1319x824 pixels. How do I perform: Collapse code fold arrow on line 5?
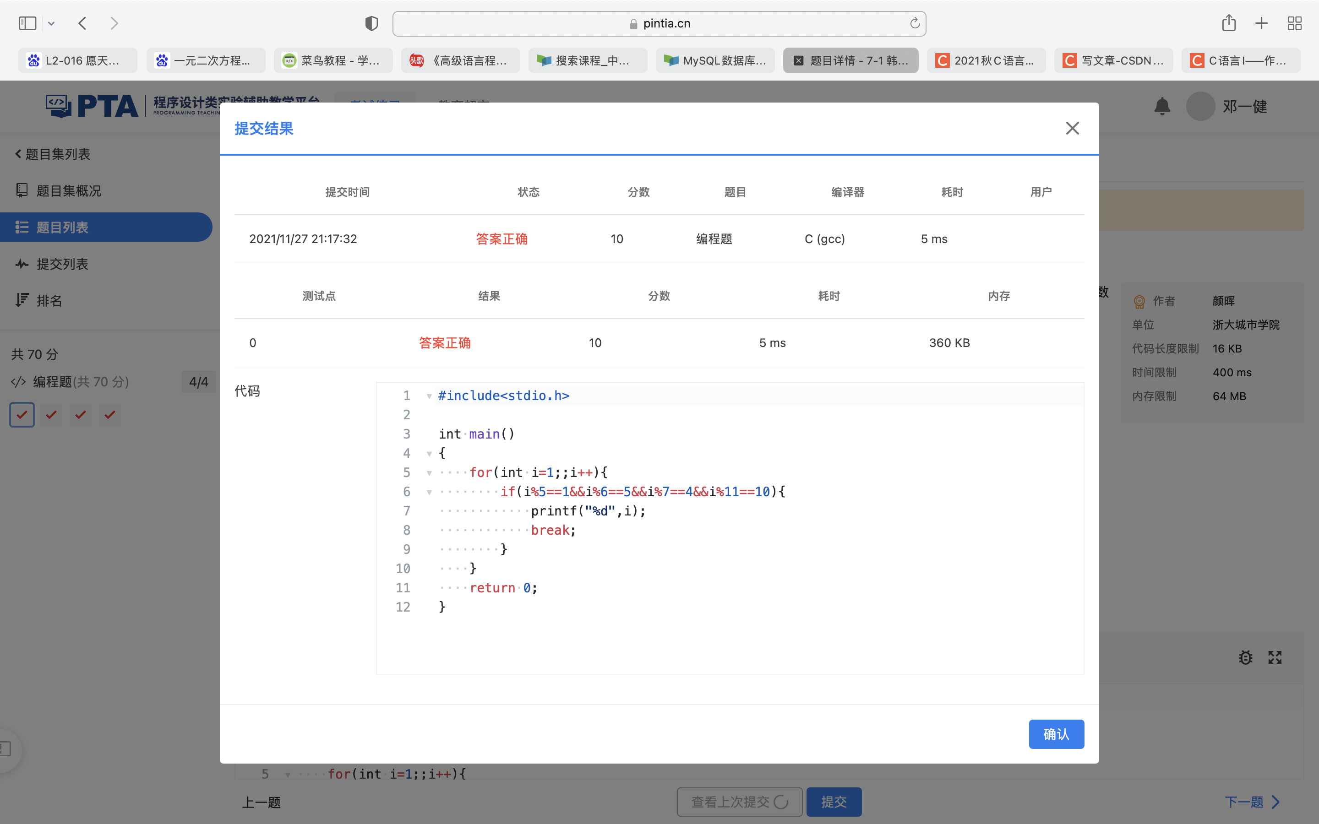tap(430, 473)
